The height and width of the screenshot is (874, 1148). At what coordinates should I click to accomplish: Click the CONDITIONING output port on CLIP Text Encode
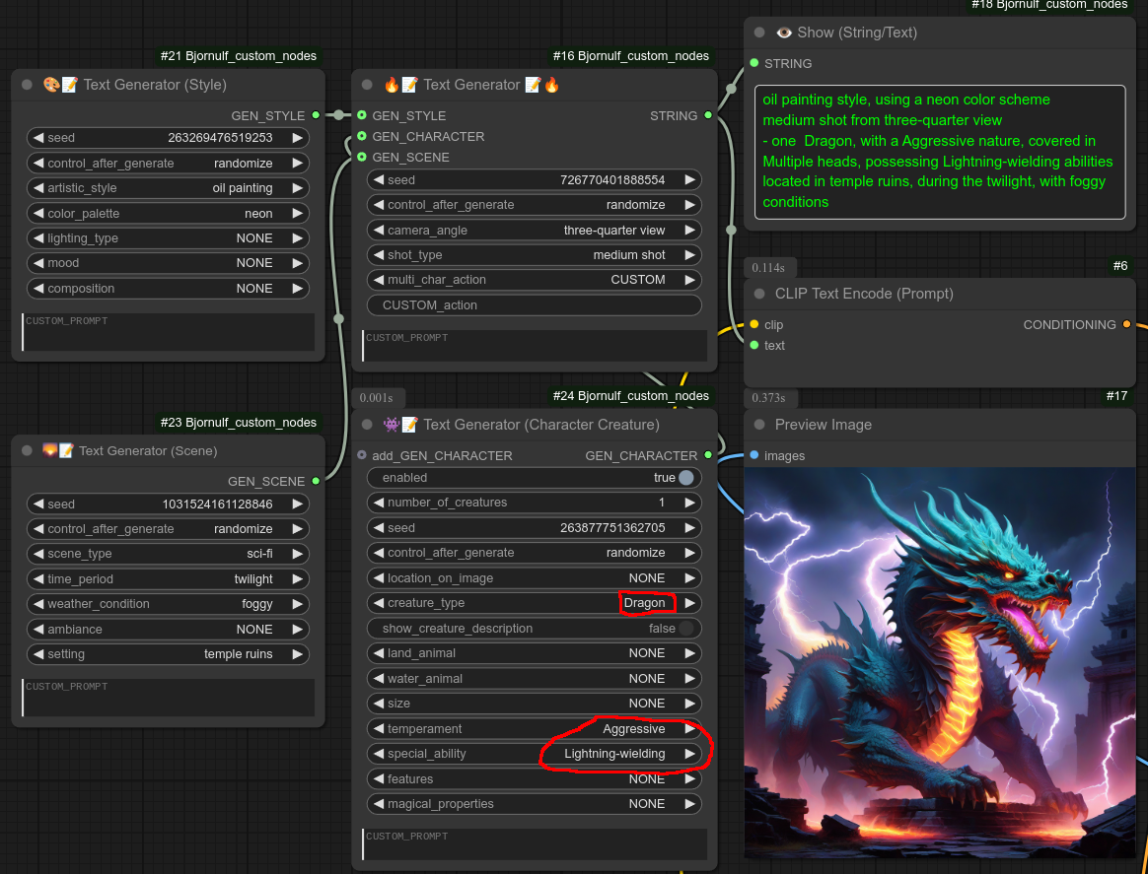click(1127, 324)
